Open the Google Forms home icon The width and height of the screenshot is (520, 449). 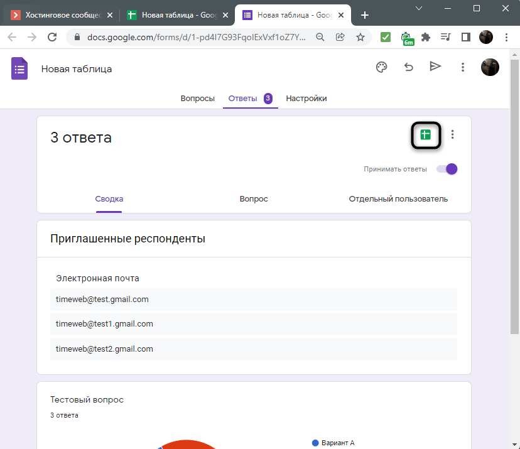tap(19, 68)
